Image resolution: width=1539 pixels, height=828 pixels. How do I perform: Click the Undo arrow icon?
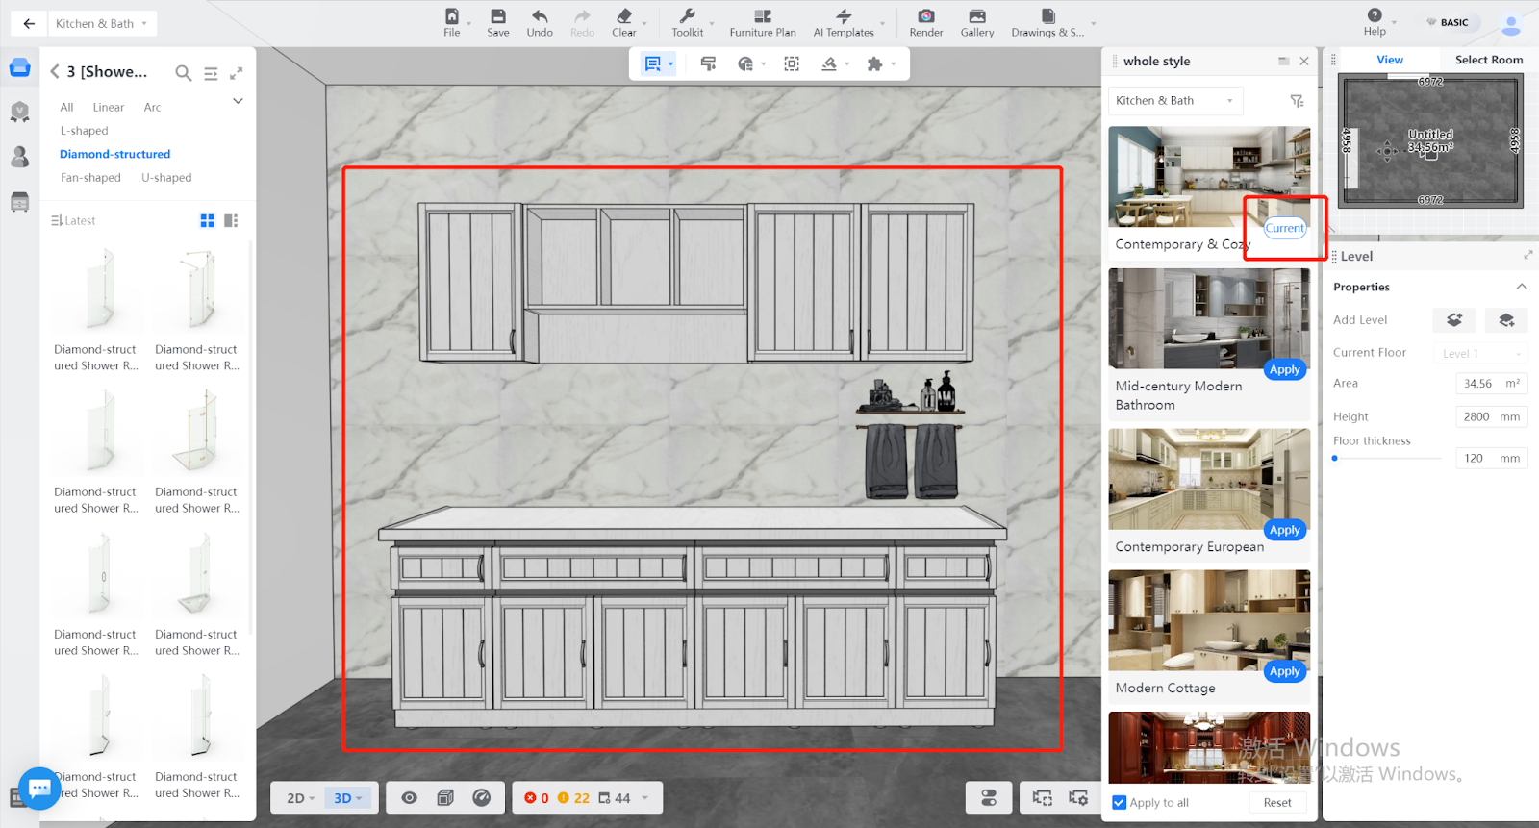[x=540, y=17]
